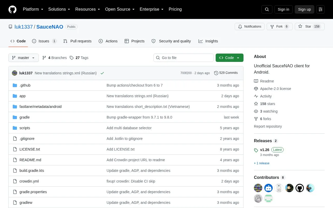Expand the Platform menu
This screenshot has height=208, width=333.
[x=33, y=9]
